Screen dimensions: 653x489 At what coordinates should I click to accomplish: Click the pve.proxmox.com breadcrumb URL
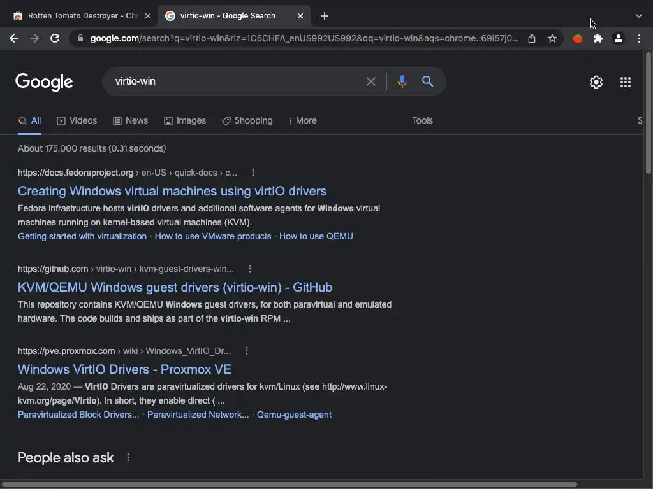pos(124,351)
